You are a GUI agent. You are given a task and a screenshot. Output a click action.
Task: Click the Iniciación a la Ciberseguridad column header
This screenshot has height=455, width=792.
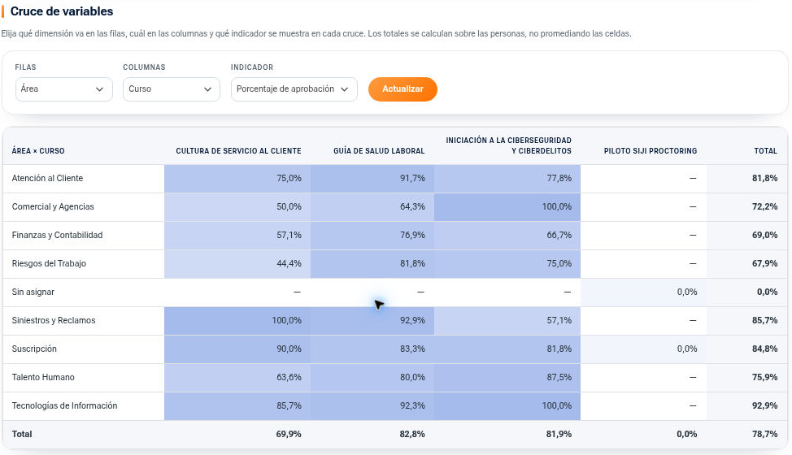pos(509,145)
